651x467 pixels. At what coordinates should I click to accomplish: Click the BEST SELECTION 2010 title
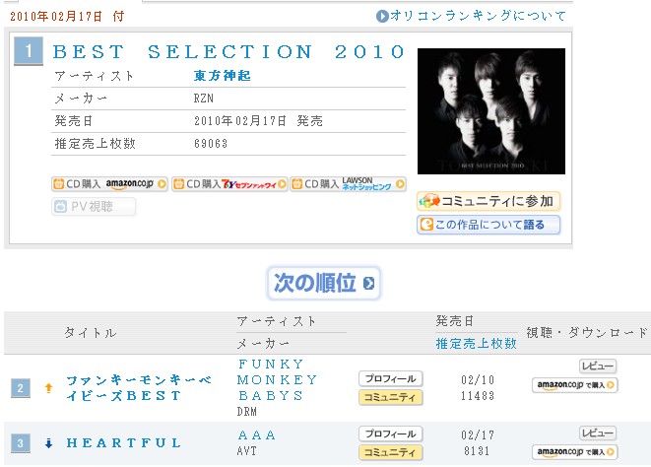click(x=228, y=52)
